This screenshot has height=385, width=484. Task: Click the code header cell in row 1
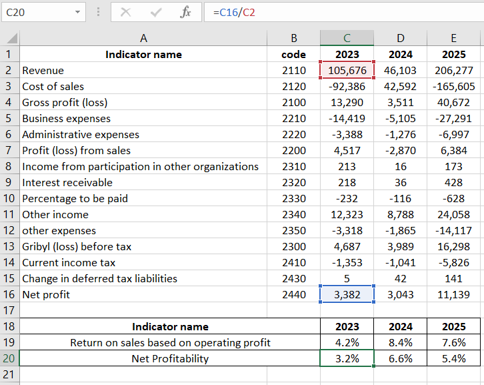(x=293, y=54)
